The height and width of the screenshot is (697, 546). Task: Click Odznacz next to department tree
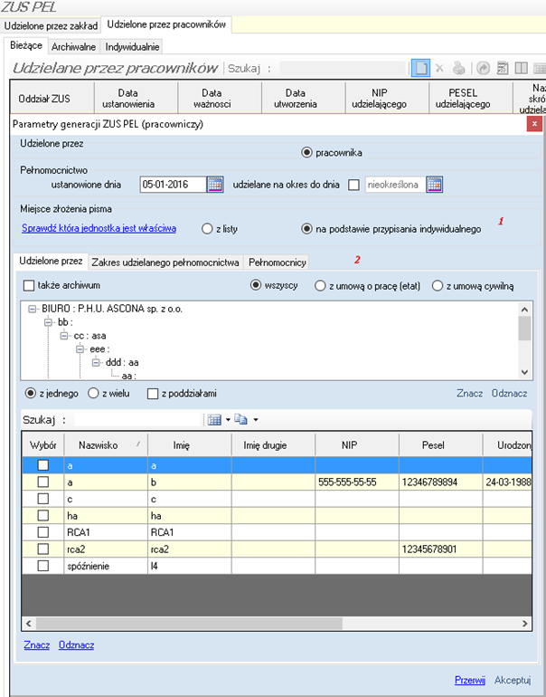[509, 394]
